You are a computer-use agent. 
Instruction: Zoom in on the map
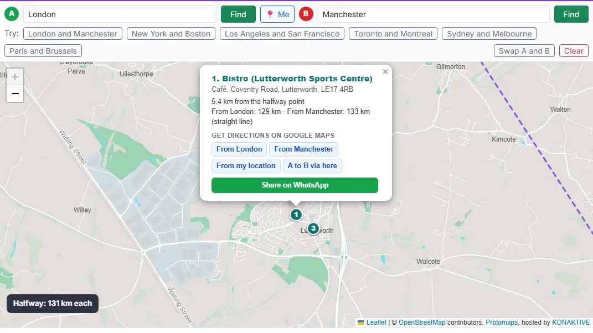click(15, 77)
